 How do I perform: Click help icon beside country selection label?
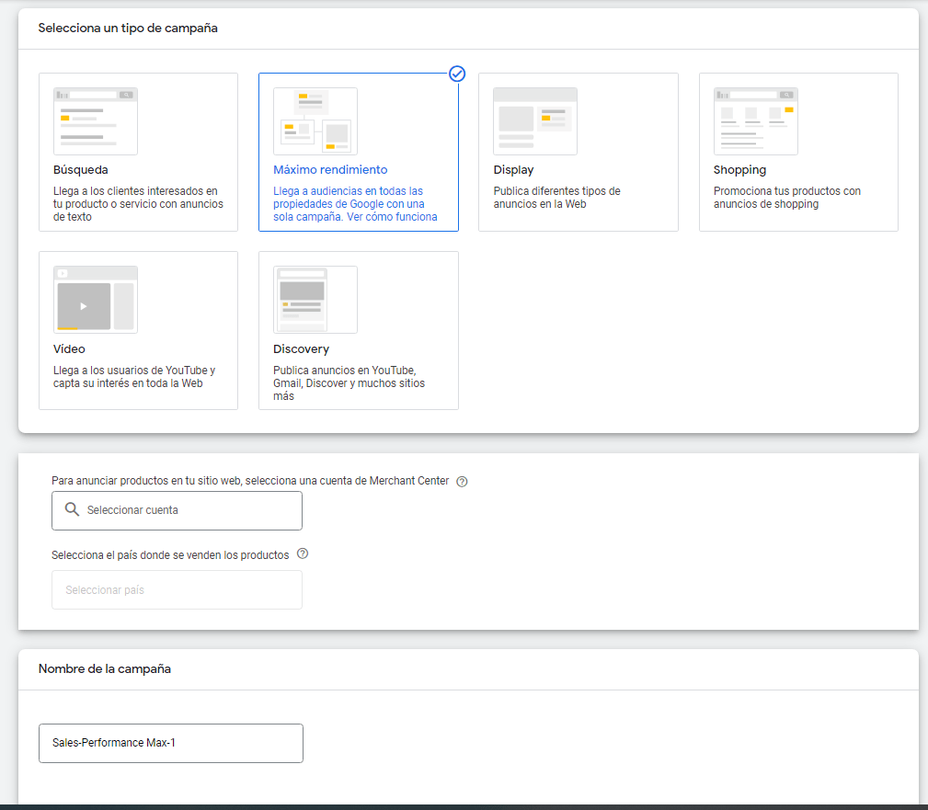coord(303,554)
